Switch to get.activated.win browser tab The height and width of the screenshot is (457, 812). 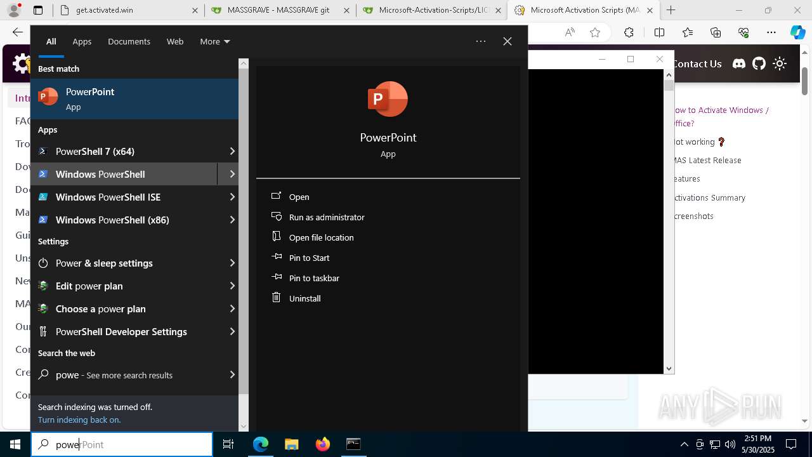(x=129, y=10)
